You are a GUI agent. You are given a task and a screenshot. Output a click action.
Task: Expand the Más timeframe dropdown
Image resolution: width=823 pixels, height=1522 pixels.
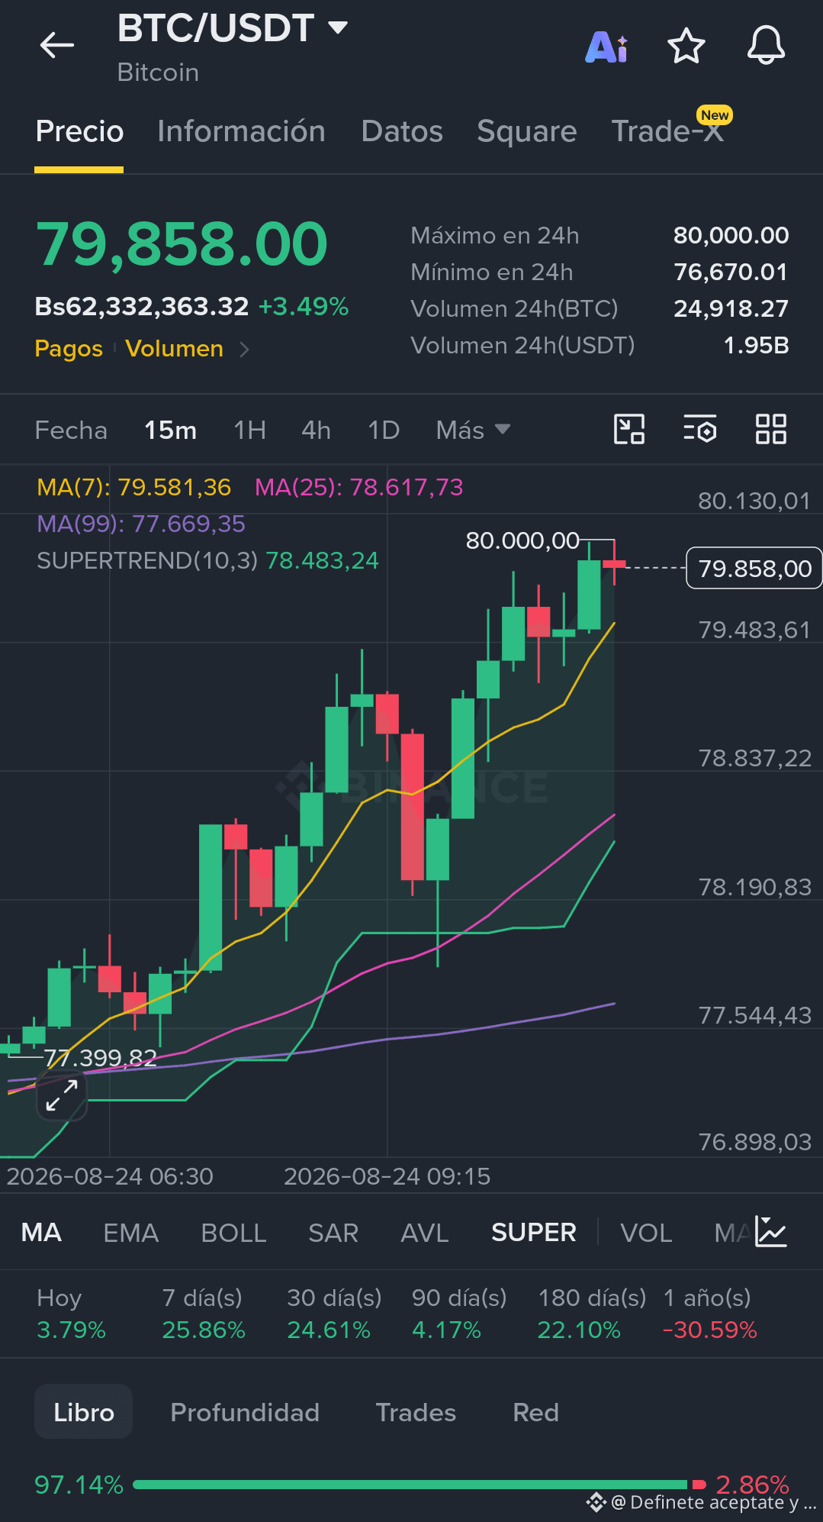[x=473, y=430]
